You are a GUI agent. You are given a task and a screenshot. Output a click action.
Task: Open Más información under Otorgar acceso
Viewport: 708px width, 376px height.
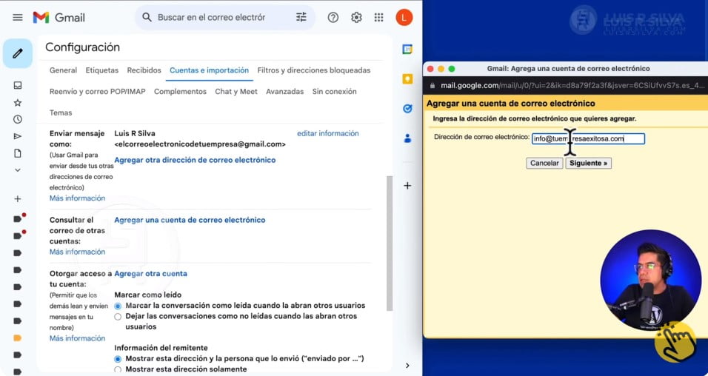pyautogui.click(x=77, y=338)
